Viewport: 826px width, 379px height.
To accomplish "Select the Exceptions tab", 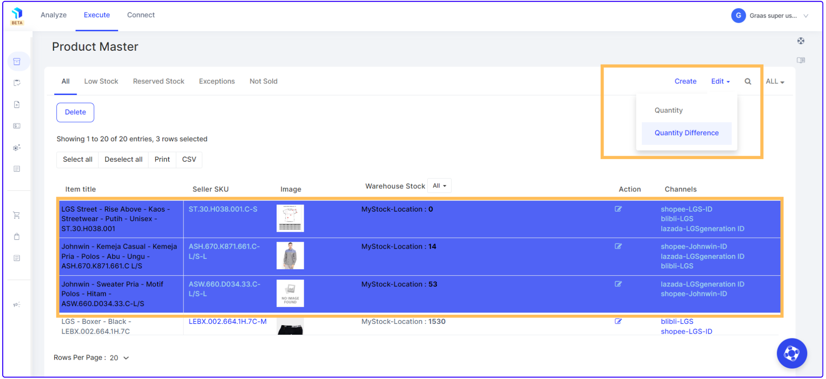I will pyautogui.click(x=217, y=81).
